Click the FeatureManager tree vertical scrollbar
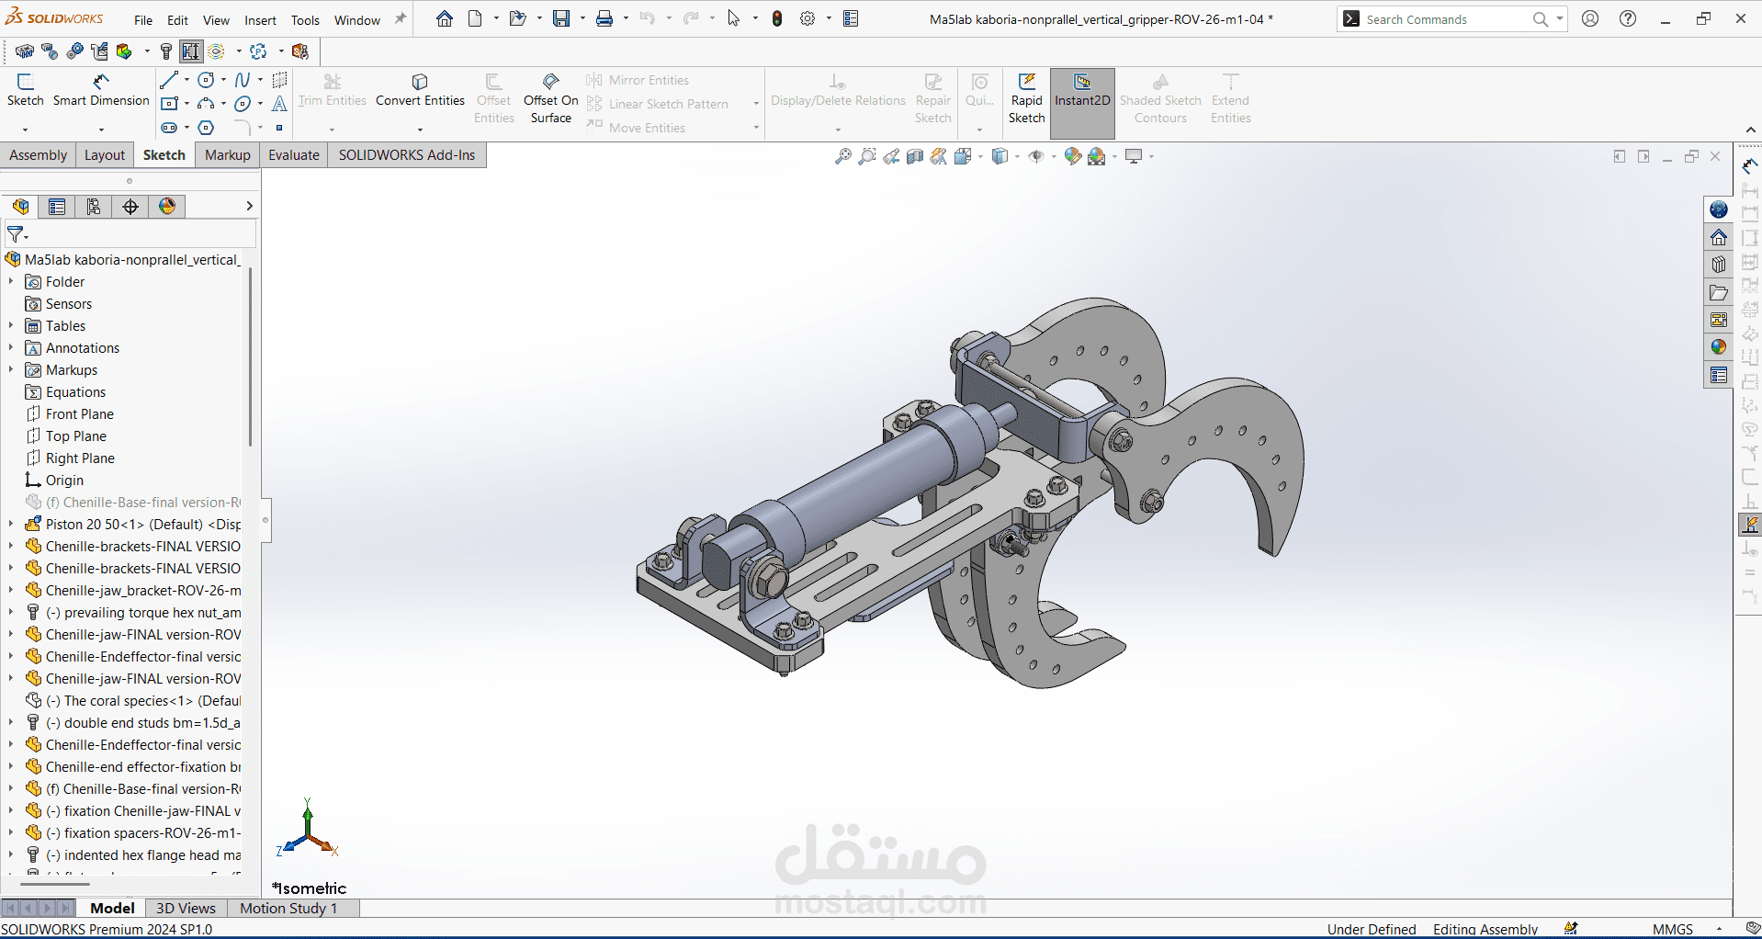Image resolution: width=1762 pixels, height=939 pixels. [250, 358]
